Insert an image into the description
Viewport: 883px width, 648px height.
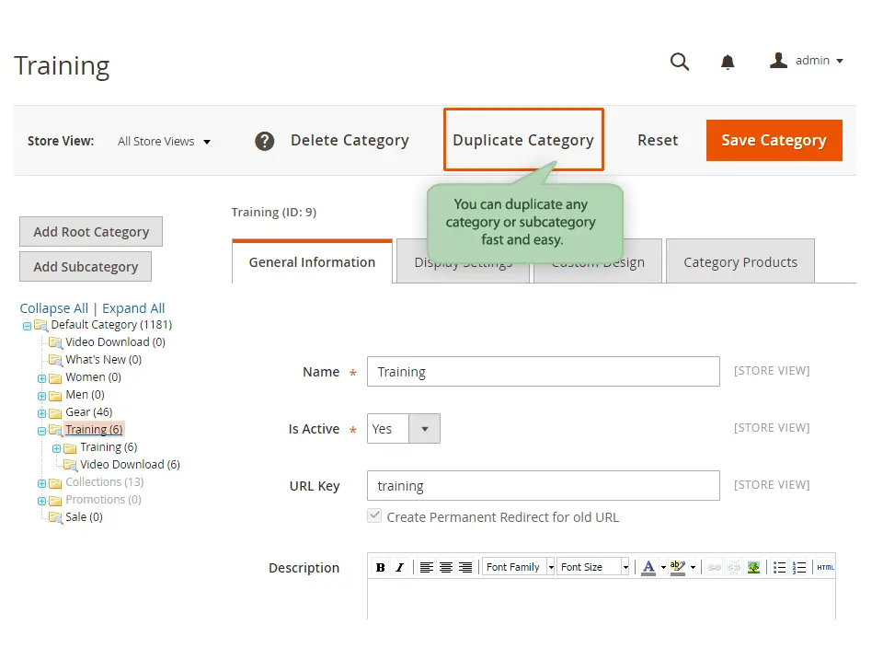click(754, 566)
